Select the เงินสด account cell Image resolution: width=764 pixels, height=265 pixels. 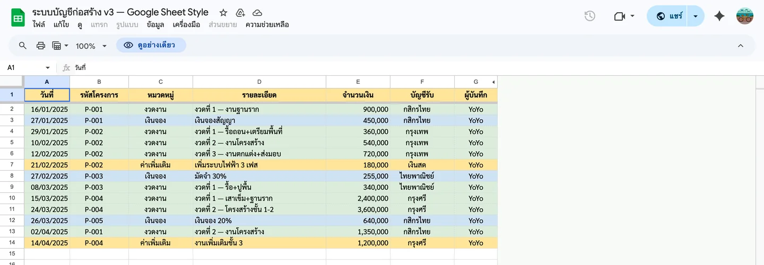tap(422, 165)
